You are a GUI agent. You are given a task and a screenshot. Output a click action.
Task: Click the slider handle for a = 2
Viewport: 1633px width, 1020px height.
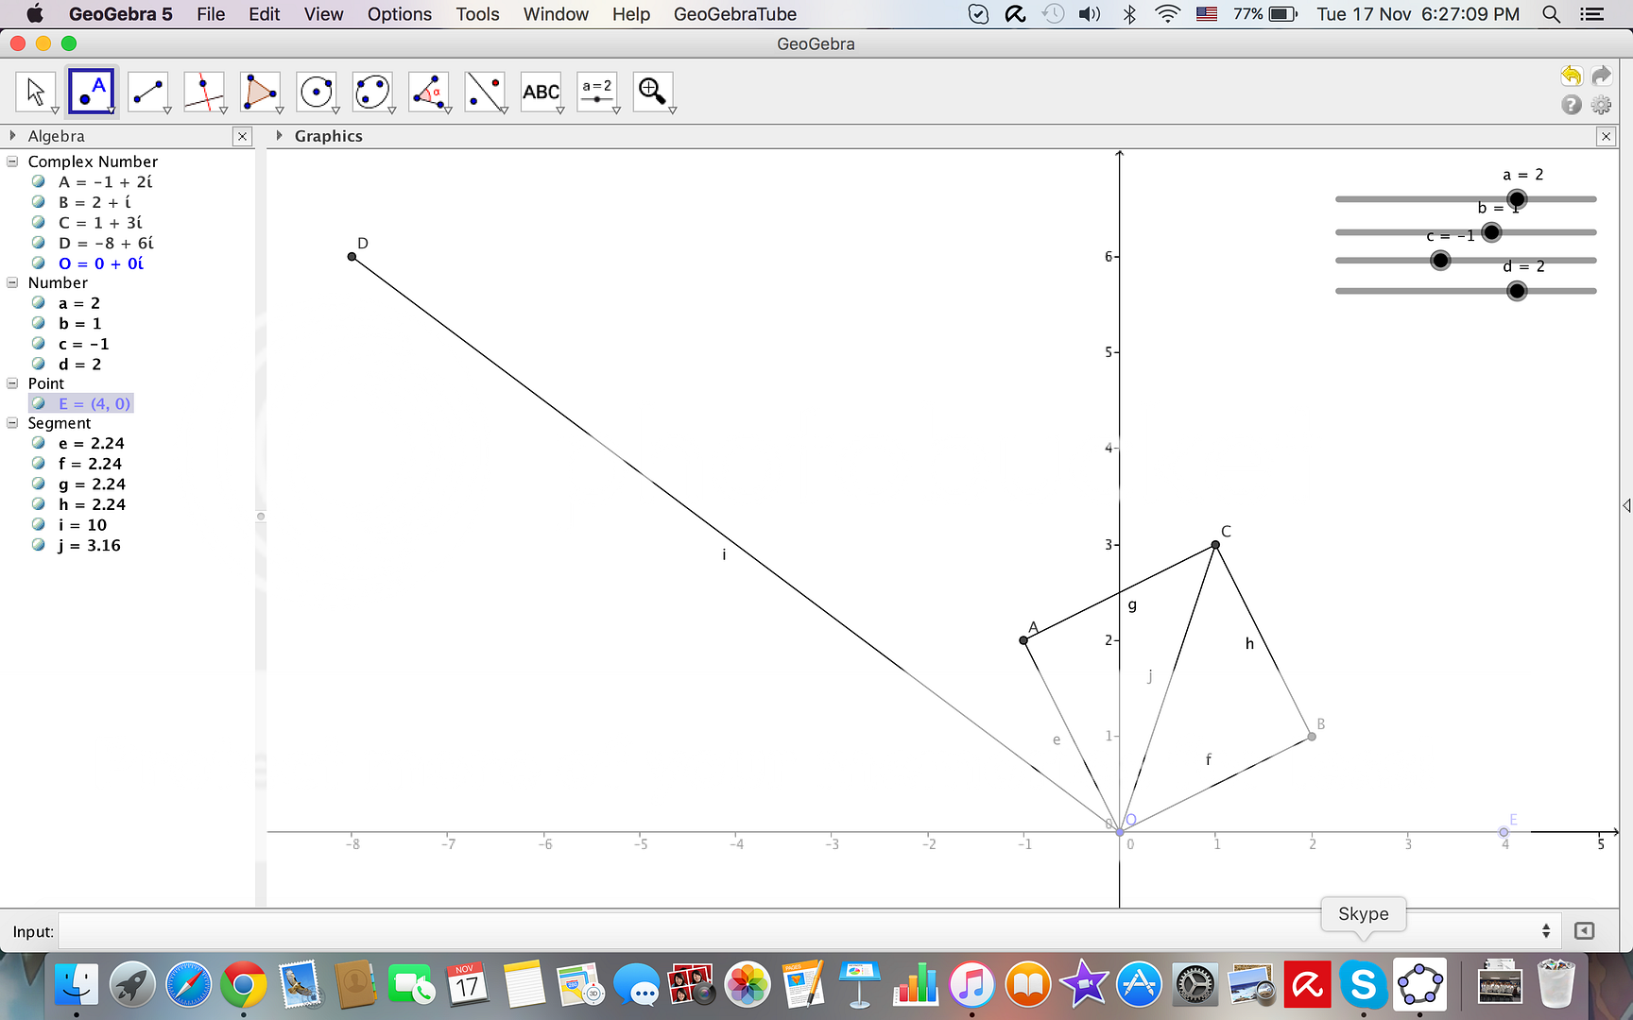click(x=1517, y=199)
